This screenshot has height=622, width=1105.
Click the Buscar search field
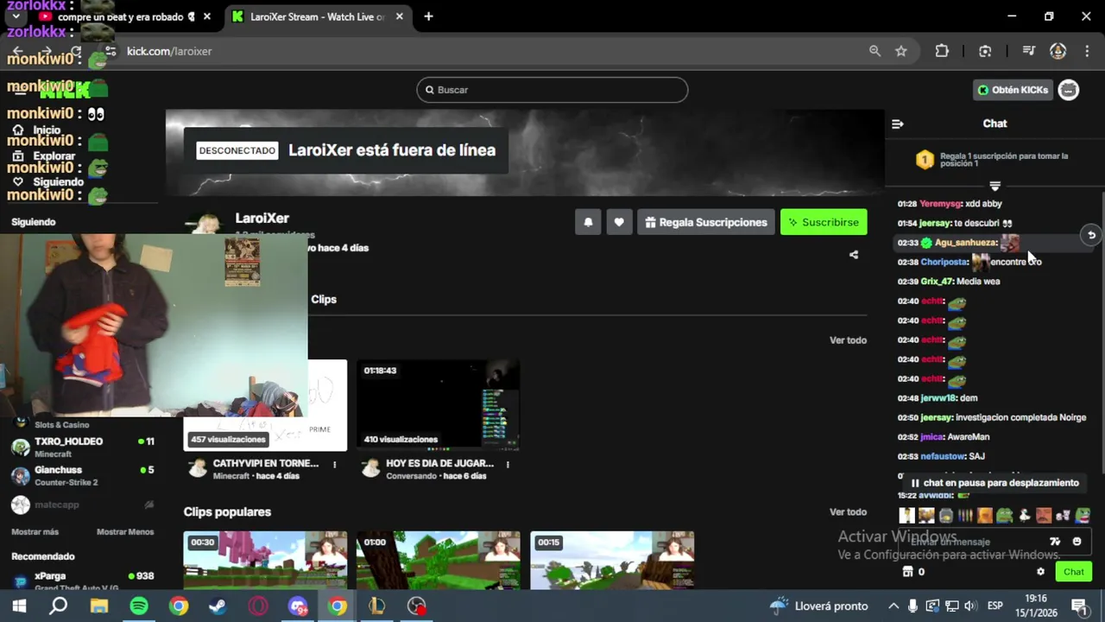[552, 90]
